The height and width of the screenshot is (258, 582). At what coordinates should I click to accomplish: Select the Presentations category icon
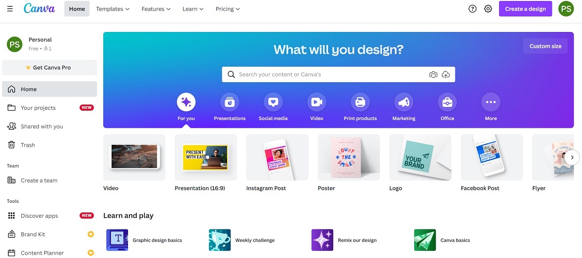230,102
